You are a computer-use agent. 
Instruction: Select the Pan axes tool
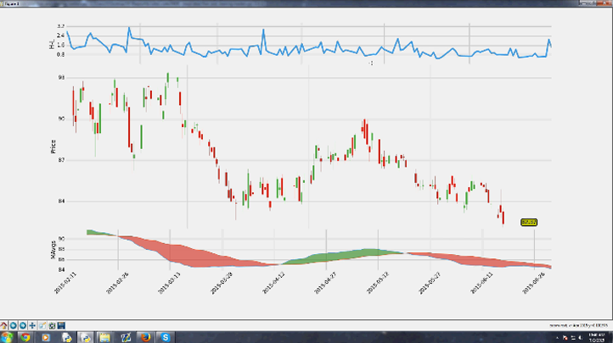(x=32, y=324)
